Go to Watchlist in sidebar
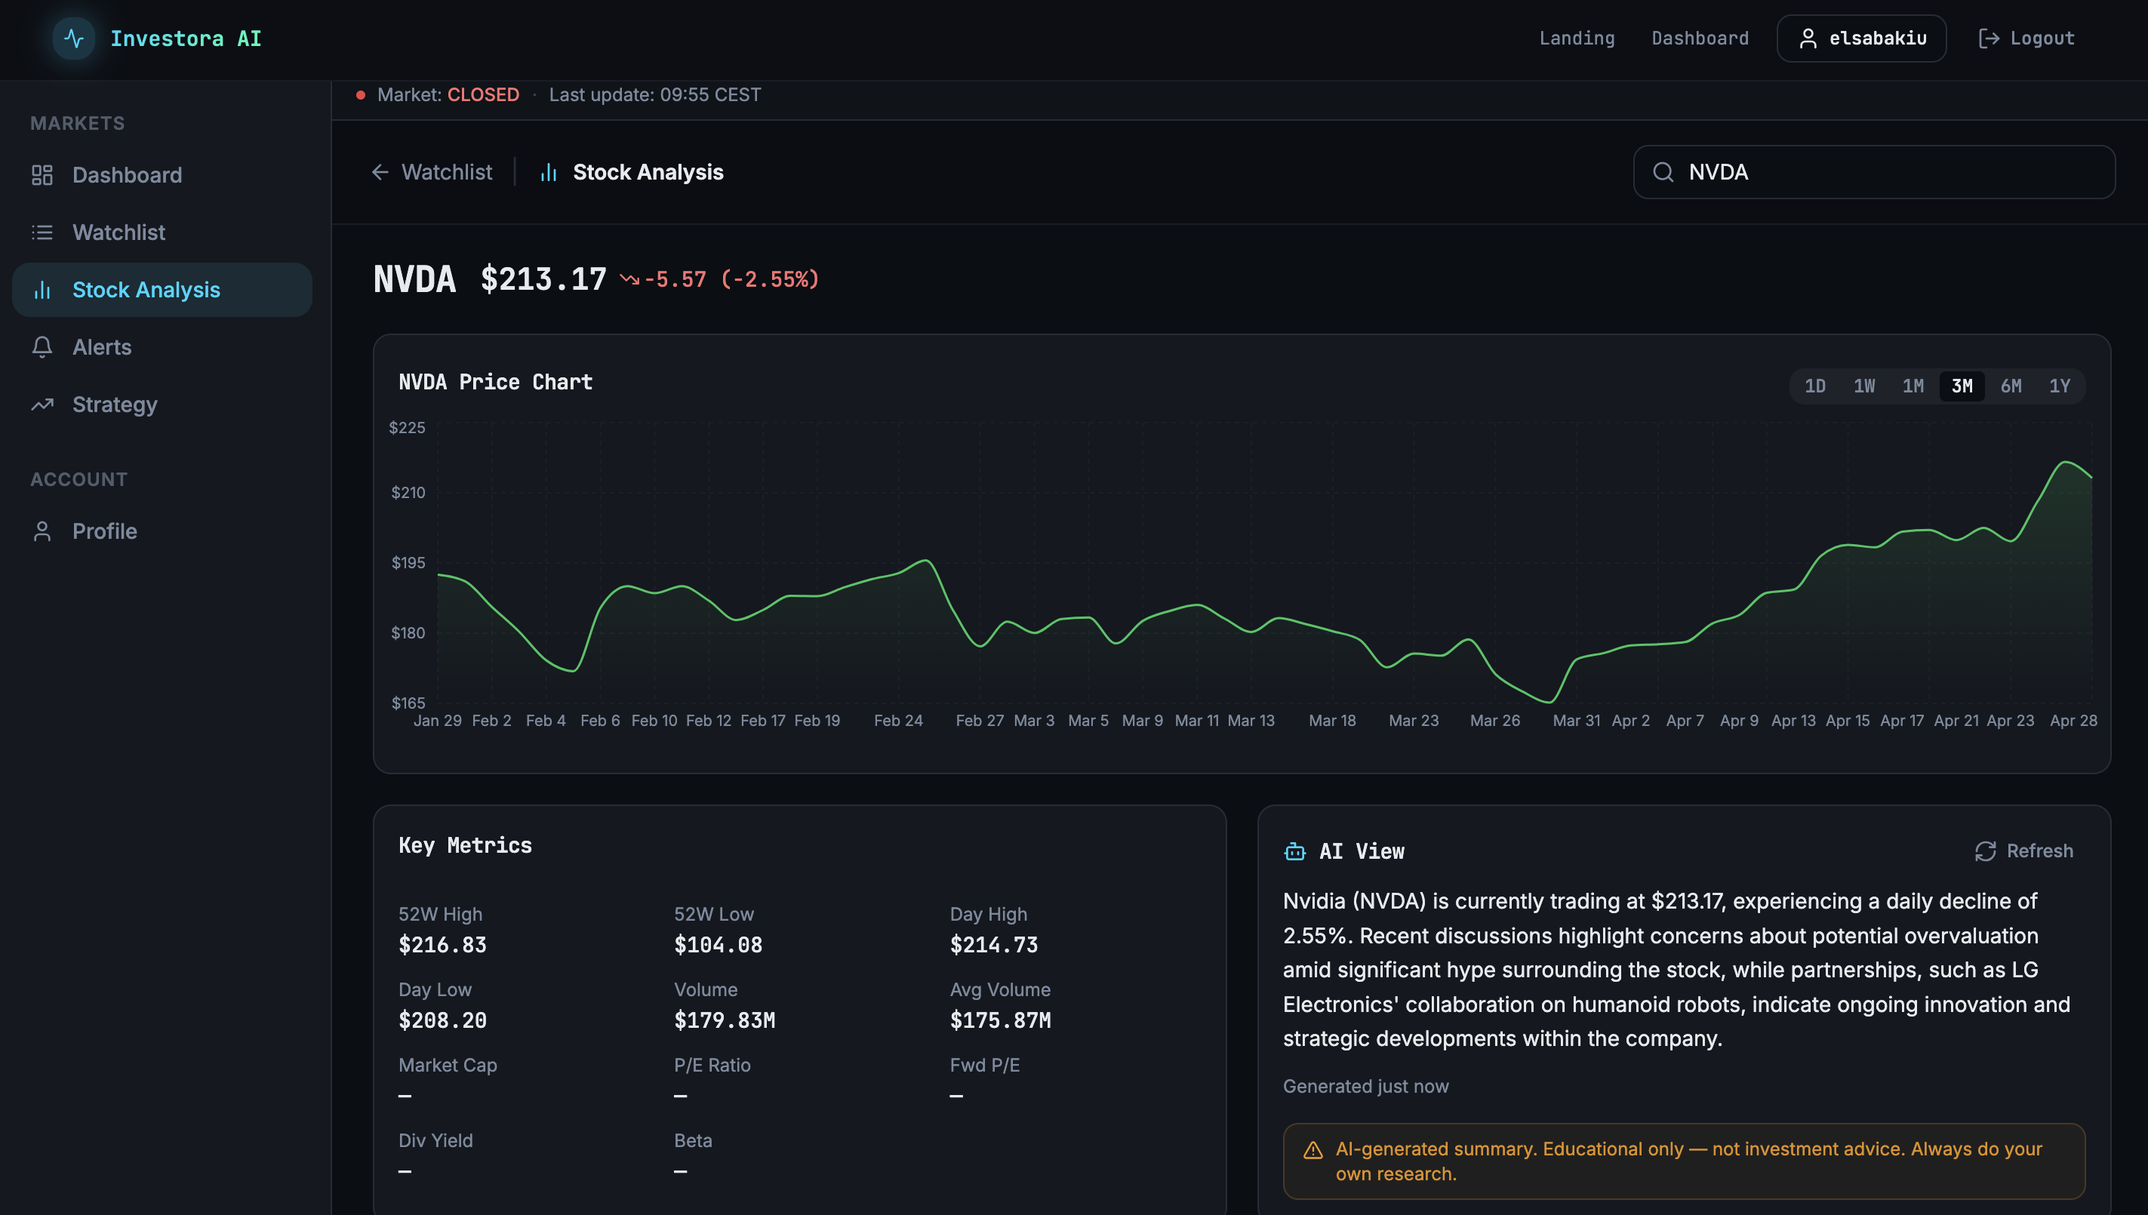The width and height of the screenshot is (2148, 1215). (162, 232)
